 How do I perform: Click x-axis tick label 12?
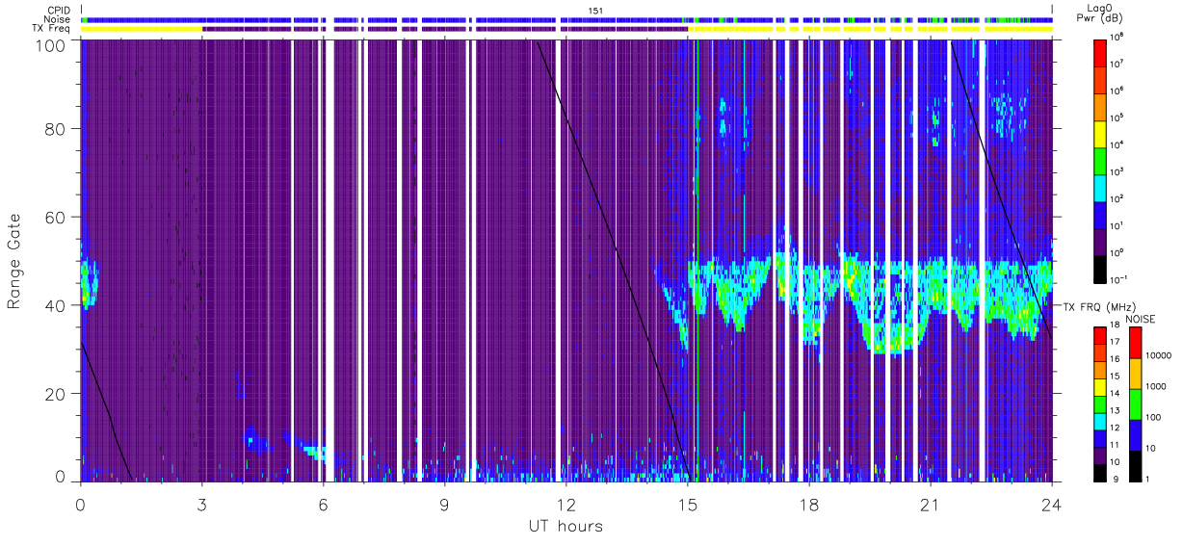565,505
